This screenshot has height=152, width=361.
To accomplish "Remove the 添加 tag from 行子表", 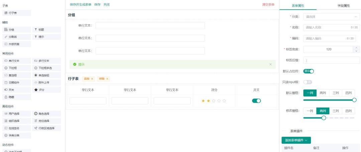I will click(92, 79).
